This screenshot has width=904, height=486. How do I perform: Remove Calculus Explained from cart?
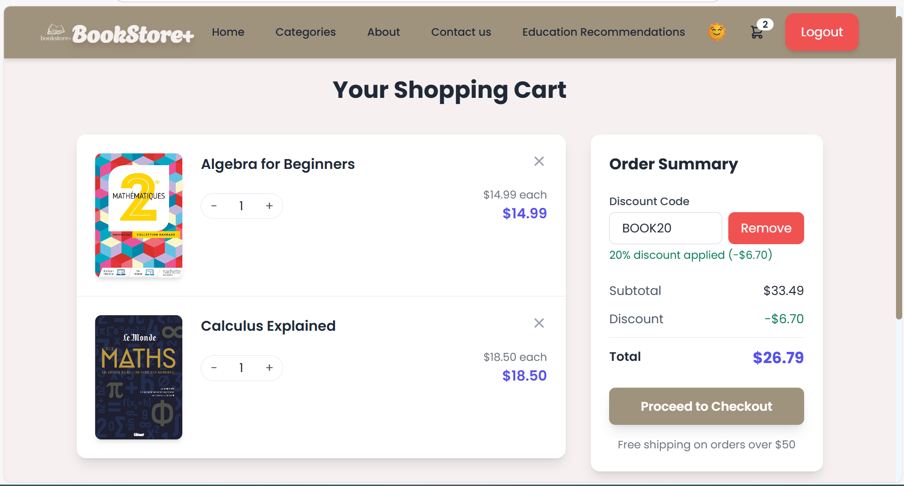(x=539, y=323)
